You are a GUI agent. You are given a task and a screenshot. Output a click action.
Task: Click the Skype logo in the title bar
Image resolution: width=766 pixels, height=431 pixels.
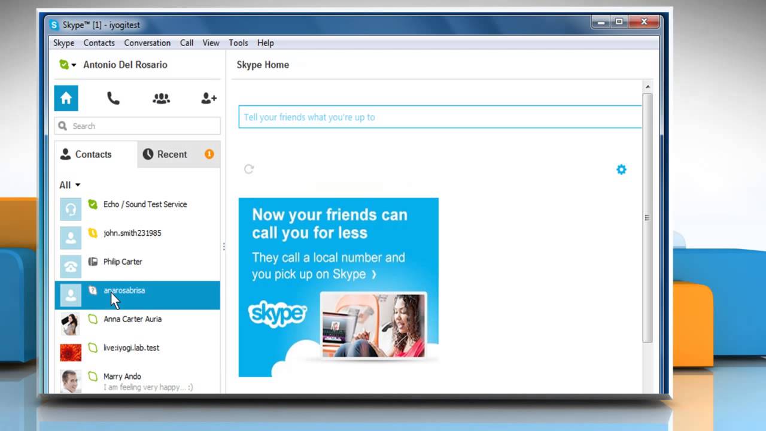[54, 25]
